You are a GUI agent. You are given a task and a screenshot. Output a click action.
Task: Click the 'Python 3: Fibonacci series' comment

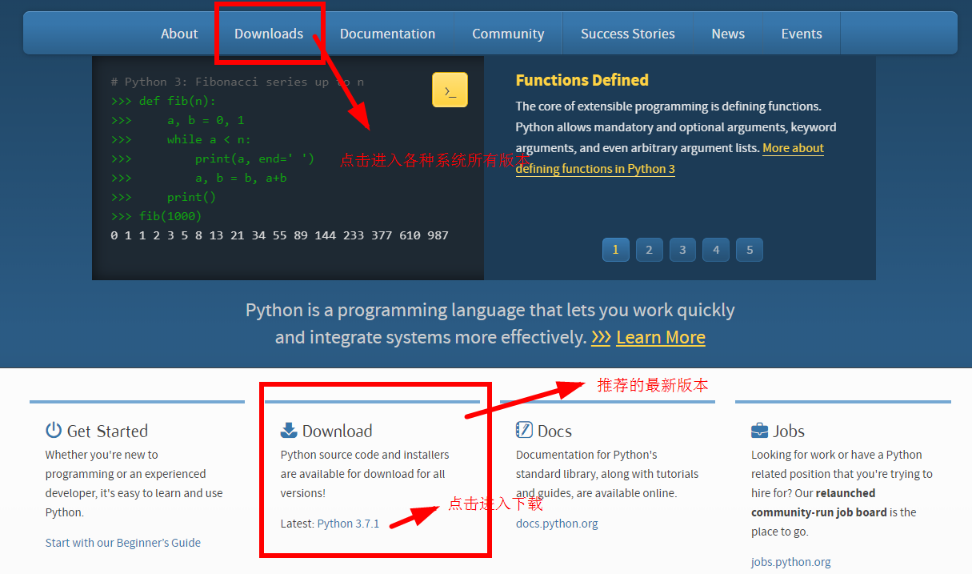[x=238, y=82]
